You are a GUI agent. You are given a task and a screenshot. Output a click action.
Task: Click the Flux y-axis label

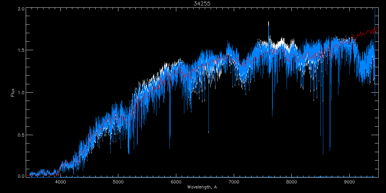click(x=13, y=92)
